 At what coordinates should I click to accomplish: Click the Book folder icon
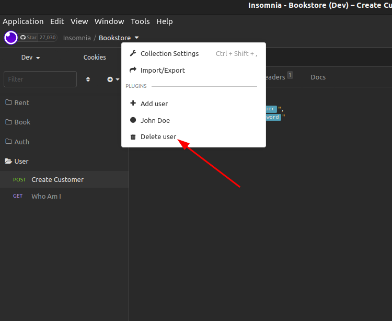[x=9, y=121]
